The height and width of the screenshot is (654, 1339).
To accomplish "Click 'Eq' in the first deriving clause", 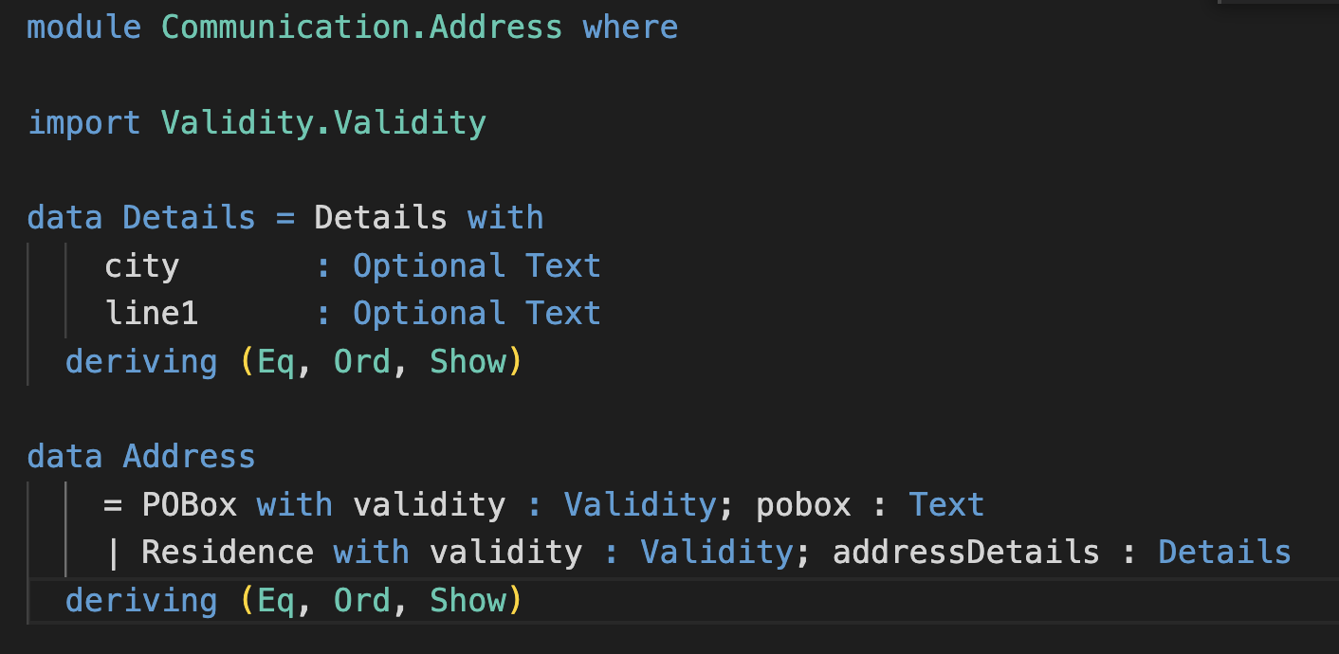I will (276, 361).
